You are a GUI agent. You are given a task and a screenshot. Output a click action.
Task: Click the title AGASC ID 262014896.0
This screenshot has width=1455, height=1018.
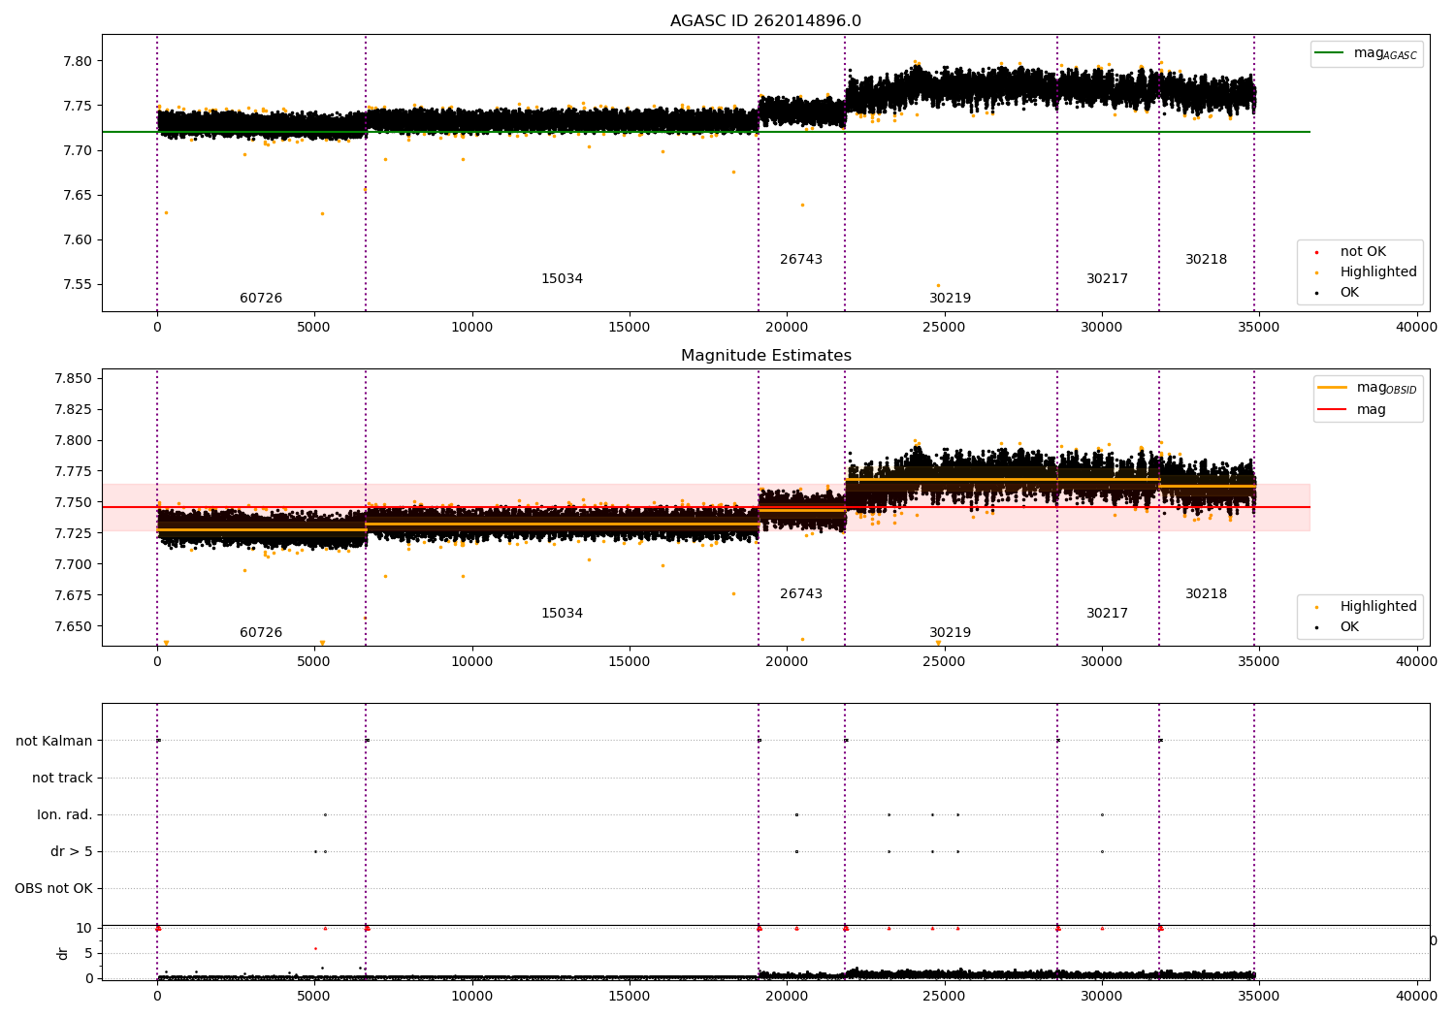point(765,21)
